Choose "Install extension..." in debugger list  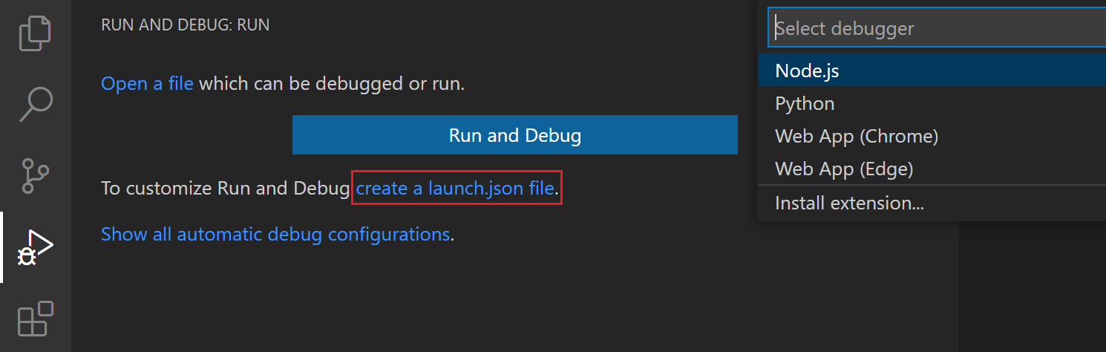coord(849,203)
